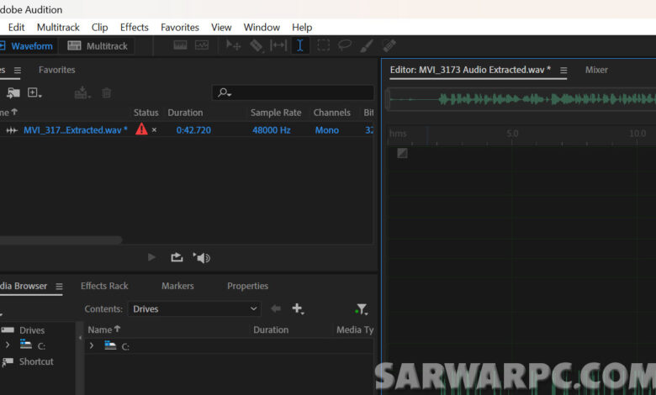Viewport: 656px width, 395px height.
Task: Click the waveform overview navigator
Action: click(x=521, y=99)
